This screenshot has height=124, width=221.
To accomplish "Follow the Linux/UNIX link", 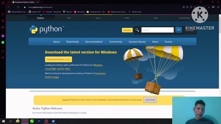I will pos(50,69).
